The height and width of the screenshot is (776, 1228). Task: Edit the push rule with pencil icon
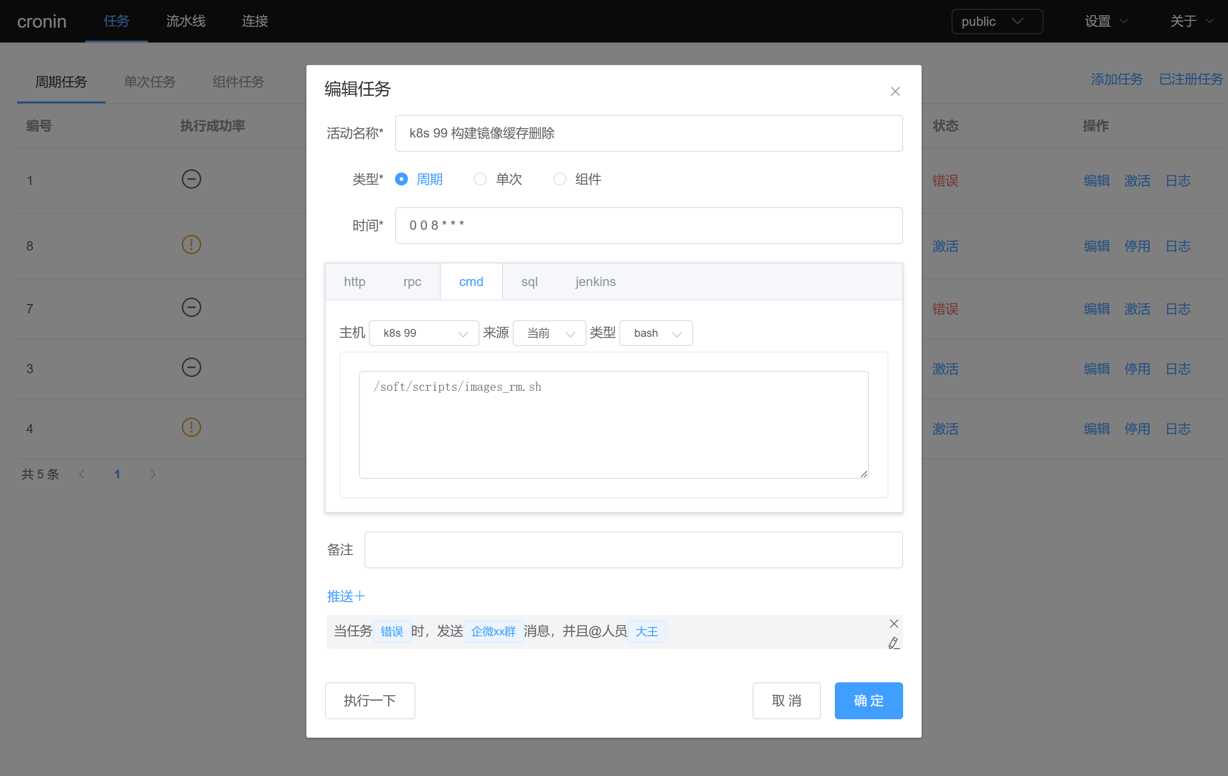pyautogui.click(x=893, y=643)
